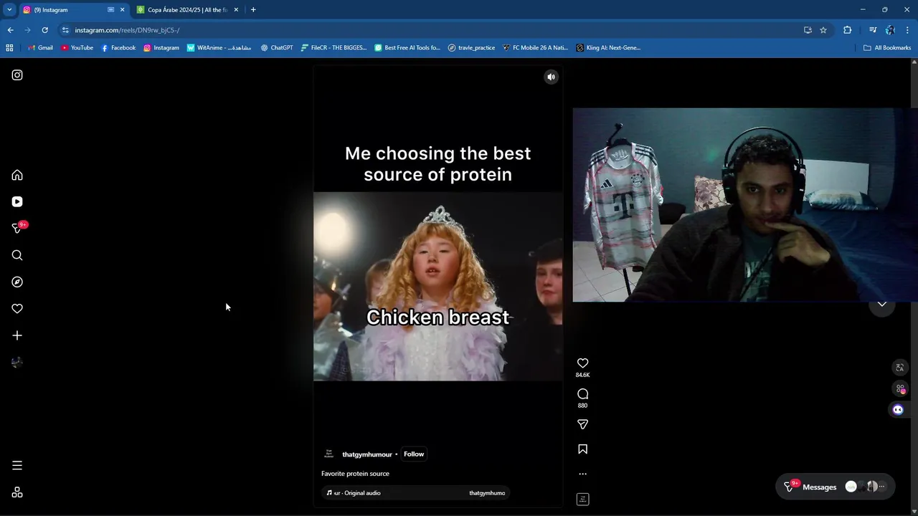
Task: View site information icon in address bar
Action: pyautogui.click(x=65, y=30)
